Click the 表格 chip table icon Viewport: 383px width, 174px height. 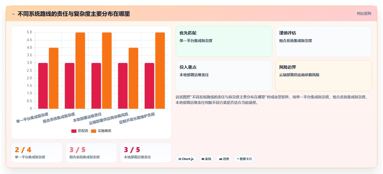(203, 159)
